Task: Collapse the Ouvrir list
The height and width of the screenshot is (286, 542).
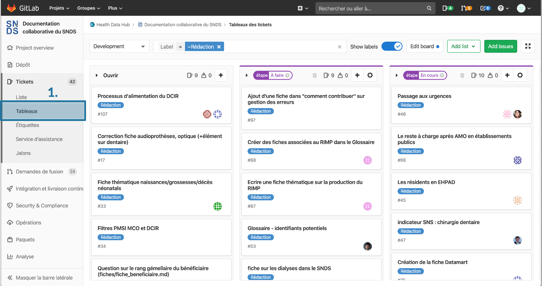Action: [97, 75]
